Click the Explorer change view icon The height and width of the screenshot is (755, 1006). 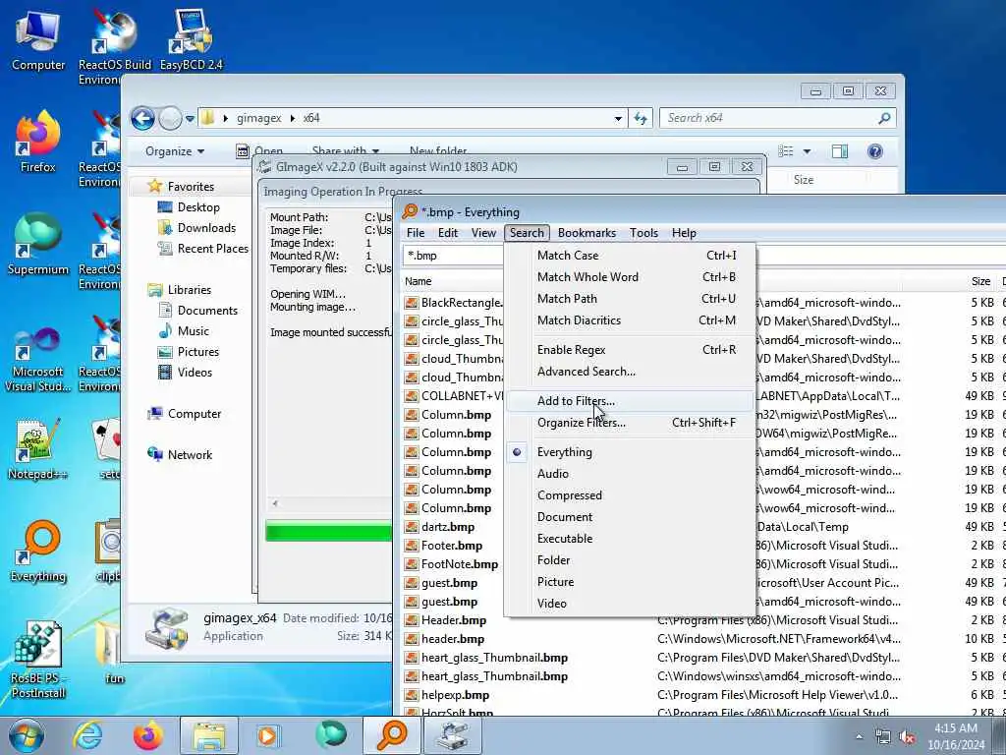pos(786,151)
